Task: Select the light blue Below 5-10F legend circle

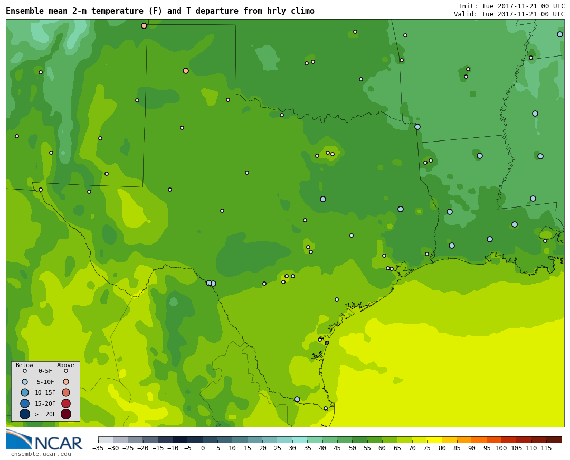Action: pyautogui.click(x=25, y=382)
